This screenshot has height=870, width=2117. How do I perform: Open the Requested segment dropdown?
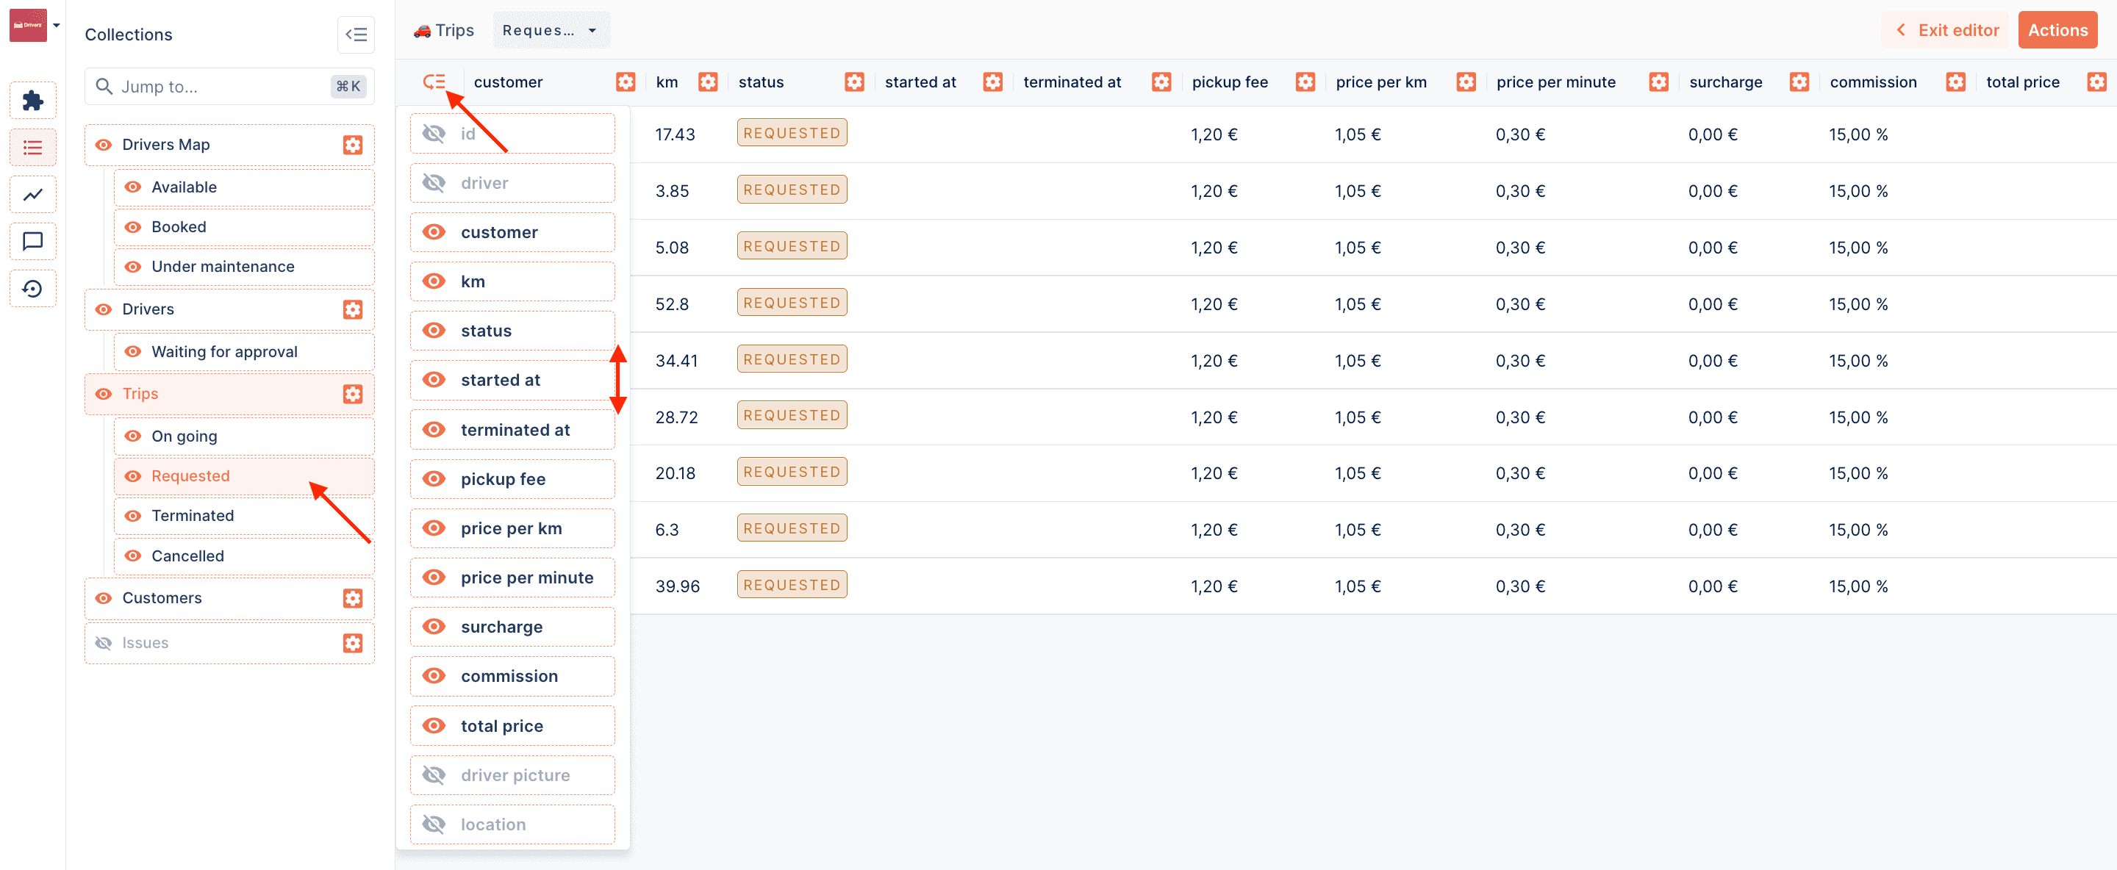[x=550, y=30]
